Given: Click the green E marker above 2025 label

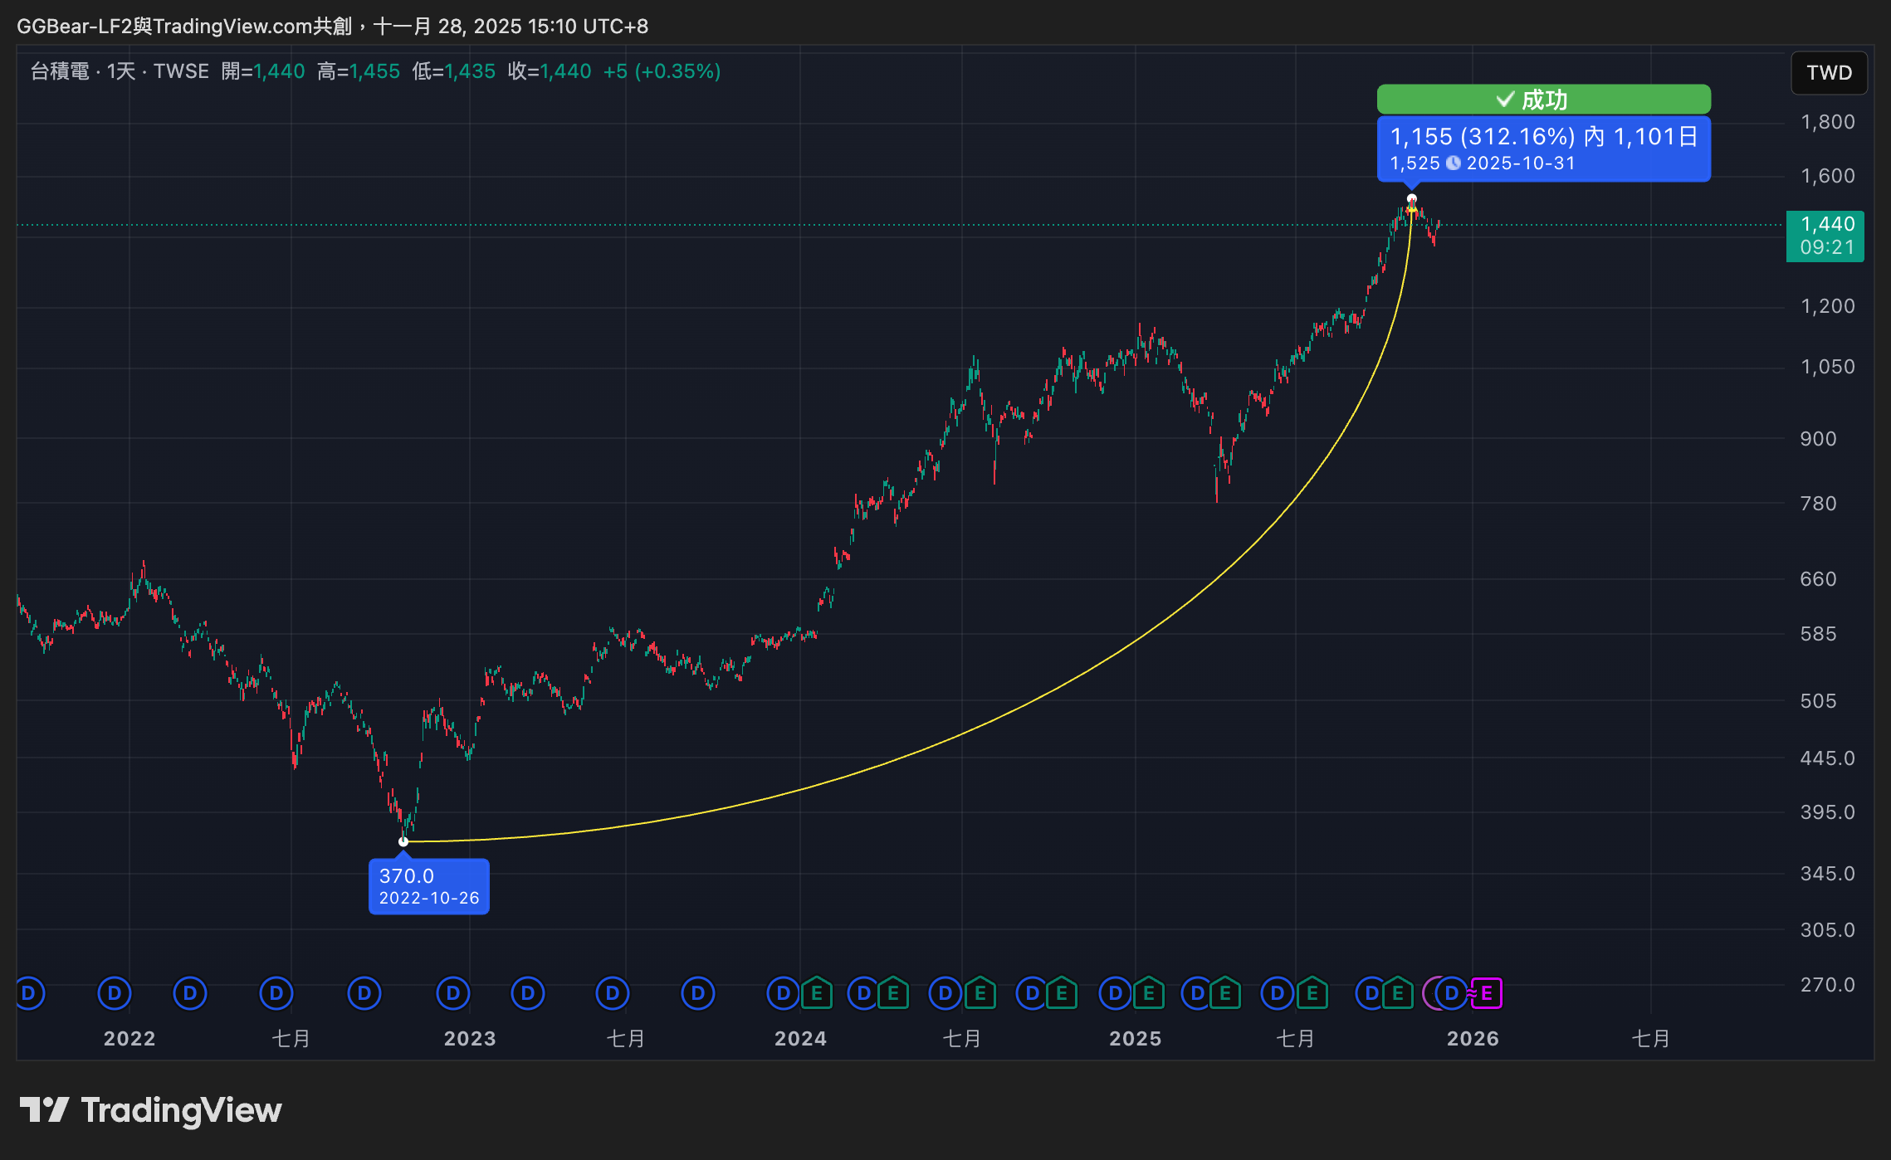Looking at the screenshot, I should click(1149, 993).
